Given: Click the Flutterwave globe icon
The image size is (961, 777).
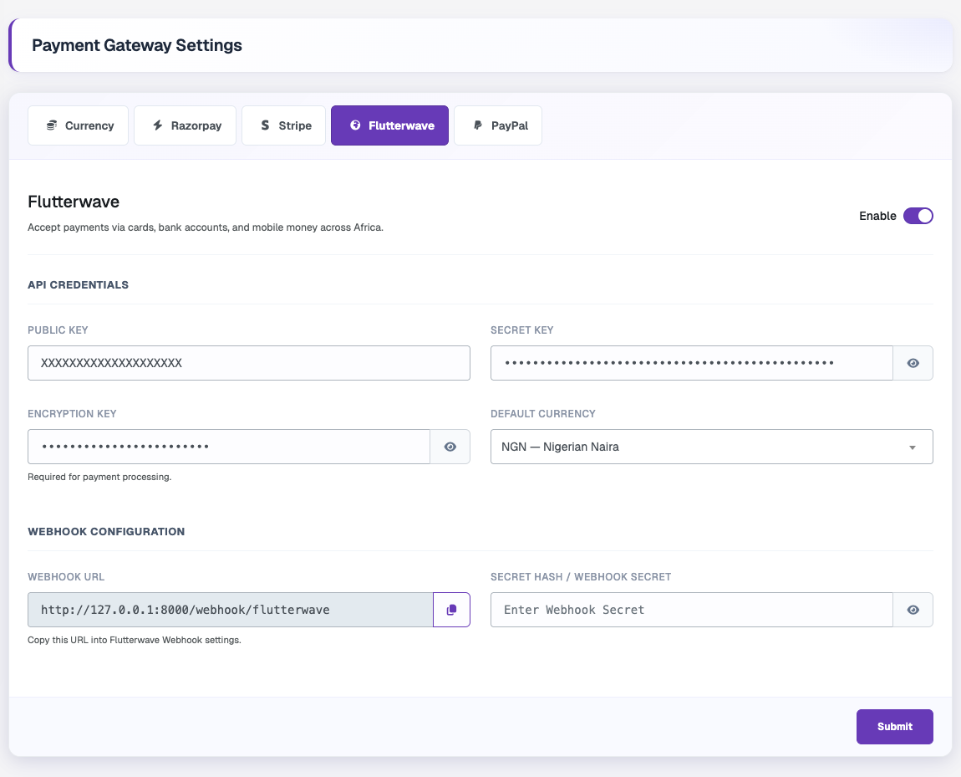Looking at the screenshot, I should click(355, 125).
